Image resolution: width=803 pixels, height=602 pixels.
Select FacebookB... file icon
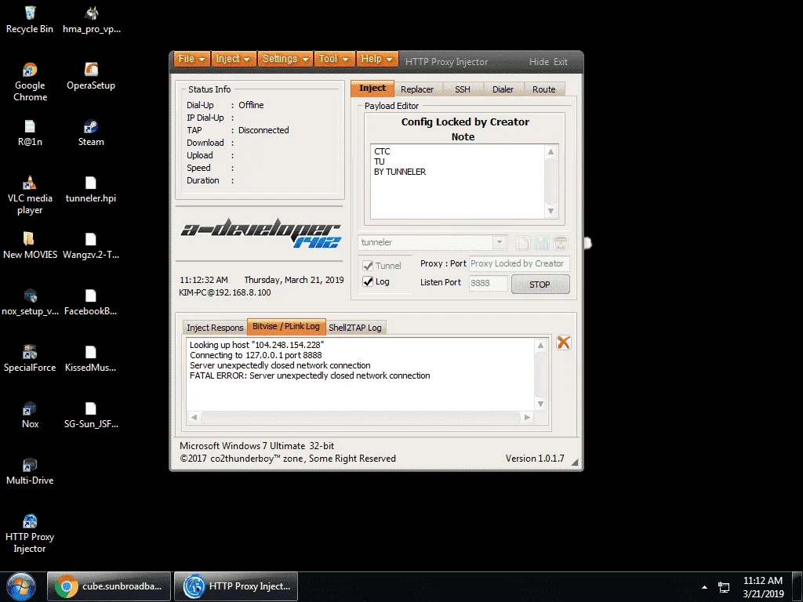91,302
